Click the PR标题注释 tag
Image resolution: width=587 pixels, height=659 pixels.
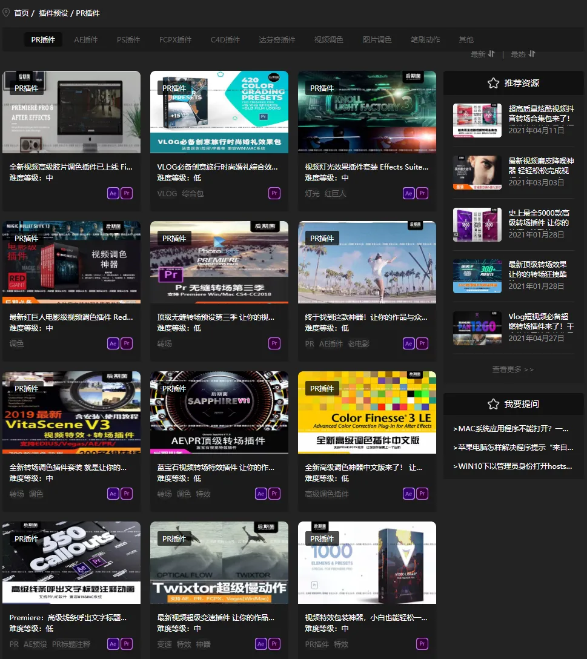coord(71,644)
